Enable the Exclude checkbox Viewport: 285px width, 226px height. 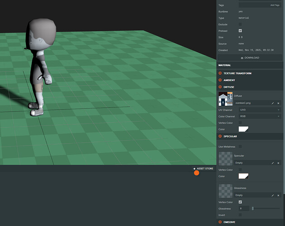click(x=240, y=24)
